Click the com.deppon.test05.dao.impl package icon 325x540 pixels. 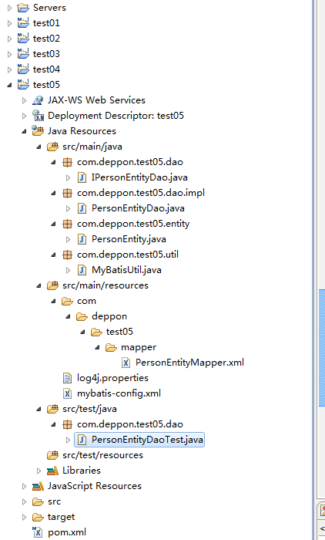[x=67, y=193]
